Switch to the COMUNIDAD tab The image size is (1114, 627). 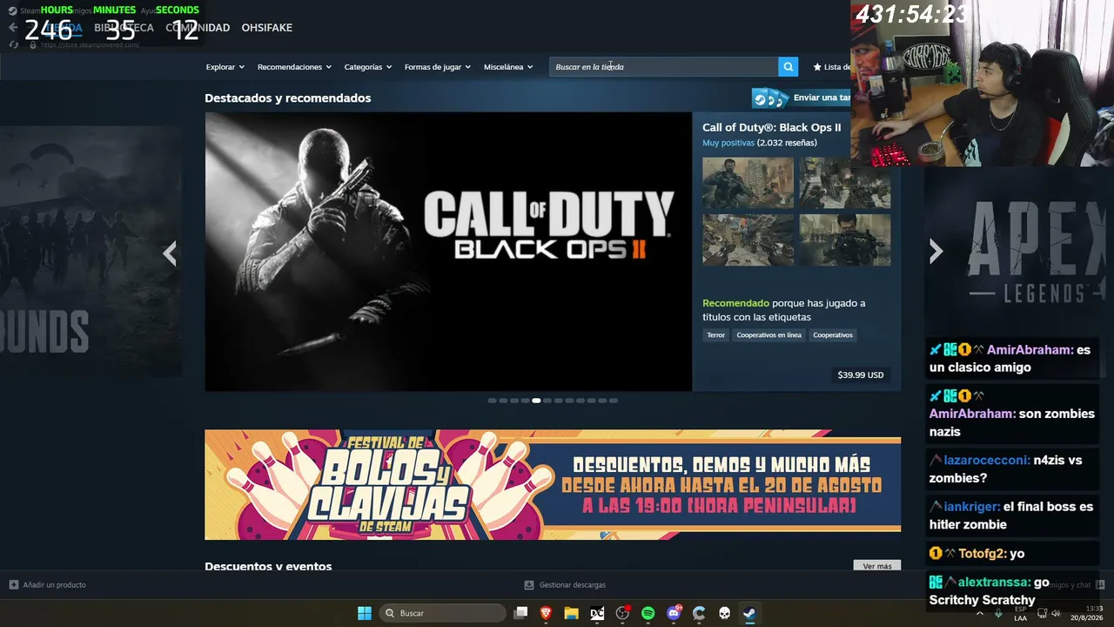pyautogui.click(x=198, y=28)
